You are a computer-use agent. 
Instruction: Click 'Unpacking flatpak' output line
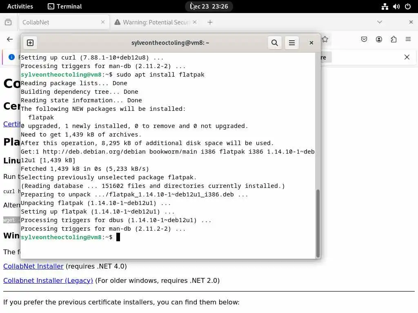96,203
